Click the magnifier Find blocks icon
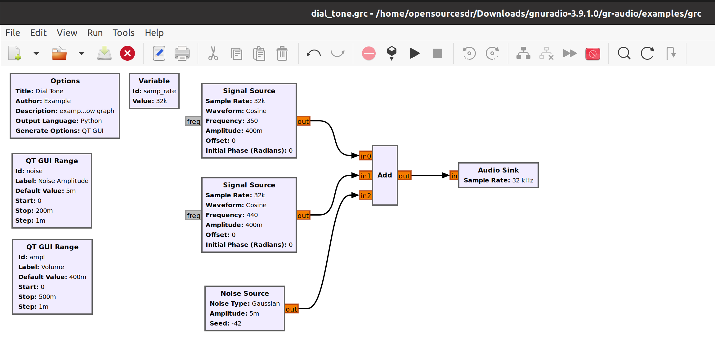 (x=624, y=54)
